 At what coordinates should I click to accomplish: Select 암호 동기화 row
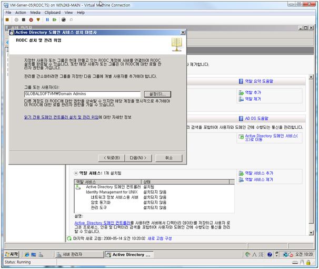point(155,203)
